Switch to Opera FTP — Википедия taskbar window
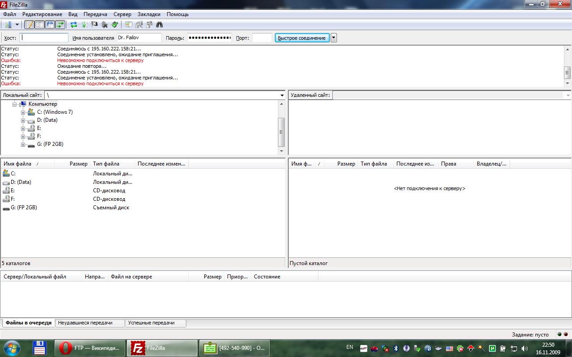 pos(90,348)
